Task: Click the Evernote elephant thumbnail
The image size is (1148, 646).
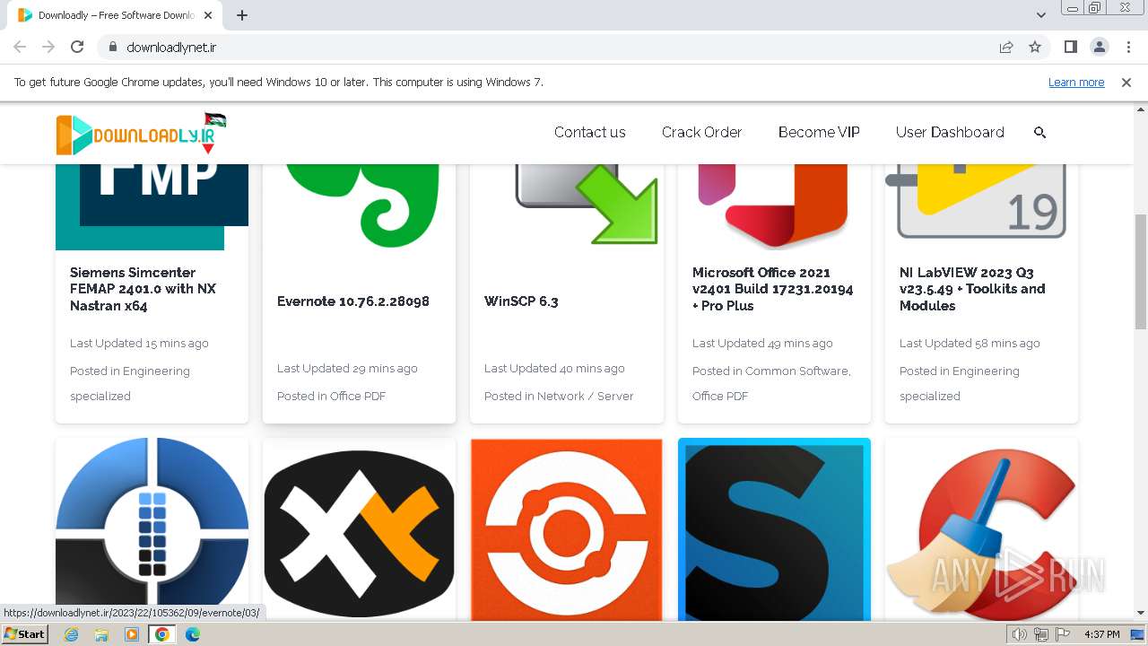Action: point(359,206)
